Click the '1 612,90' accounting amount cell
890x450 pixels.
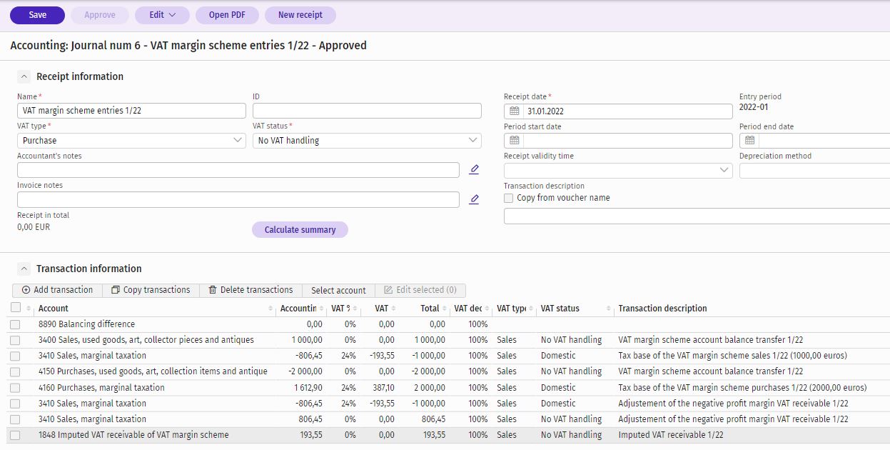pos(308,387)
